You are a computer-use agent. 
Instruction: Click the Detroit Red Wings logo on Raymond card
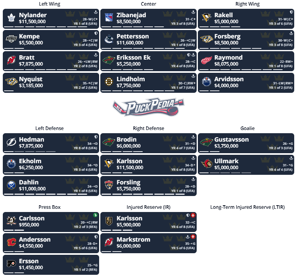(207, 60)
